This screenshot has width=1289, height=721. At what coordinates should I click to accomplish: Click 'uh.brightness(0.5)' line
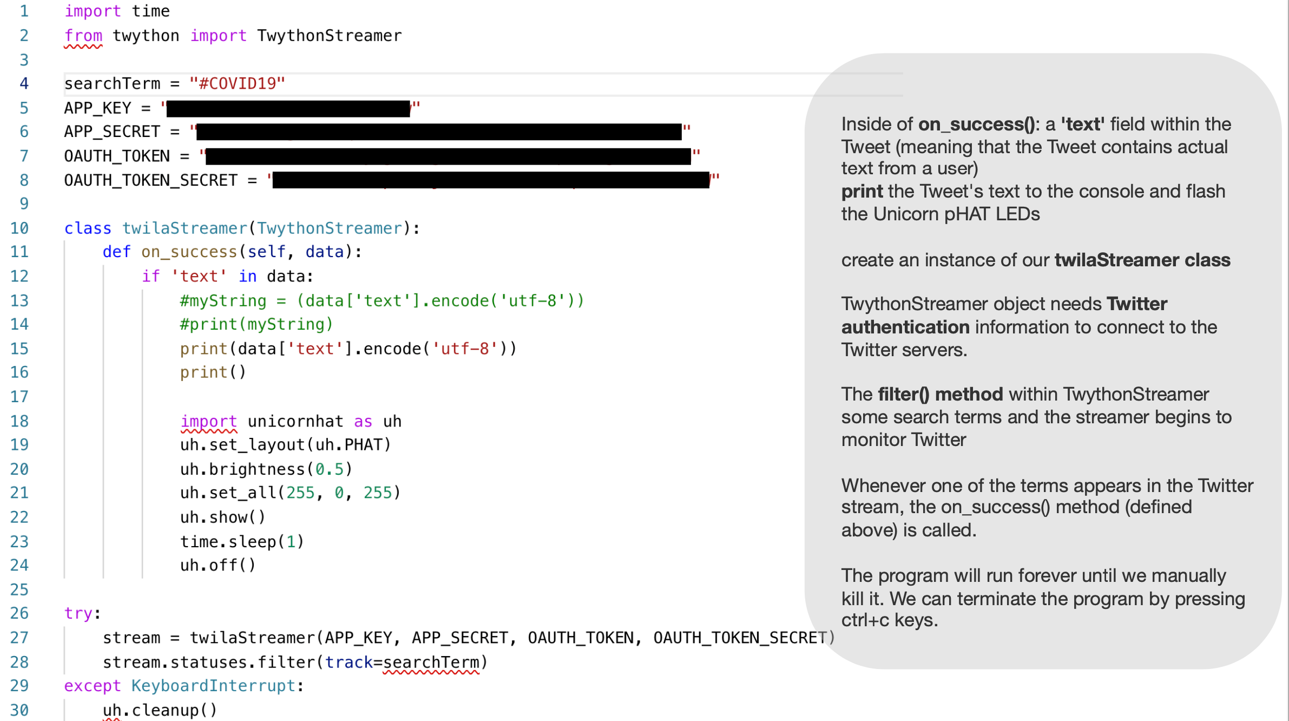(x=266, y=469)
